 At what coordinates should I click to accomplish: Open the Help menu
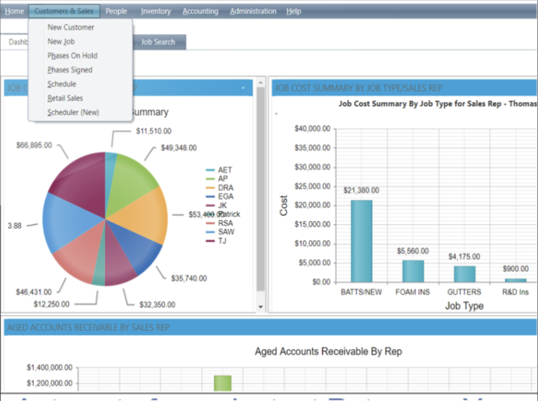[x=293, y=11]
